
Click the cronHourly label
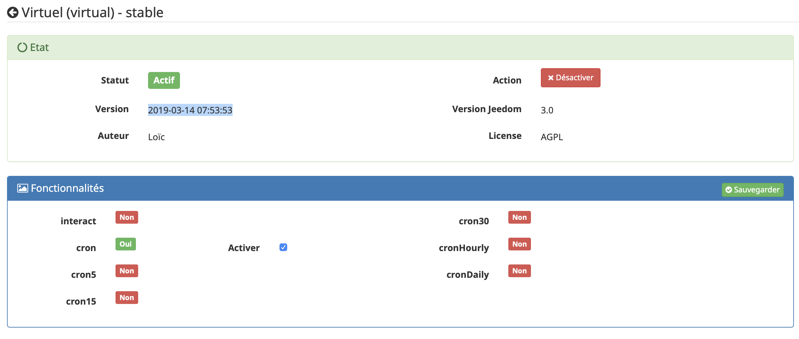464,248
